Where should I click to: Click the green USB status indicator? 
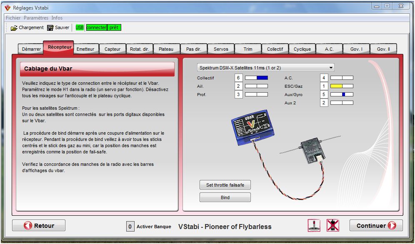80,27
